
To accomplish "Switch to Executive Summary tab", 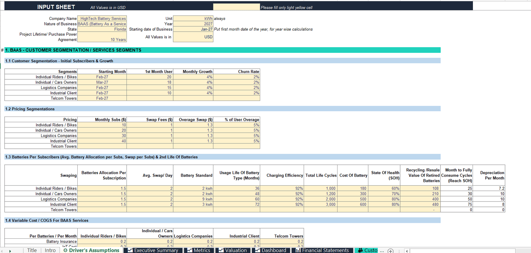I will click(153, 250).
